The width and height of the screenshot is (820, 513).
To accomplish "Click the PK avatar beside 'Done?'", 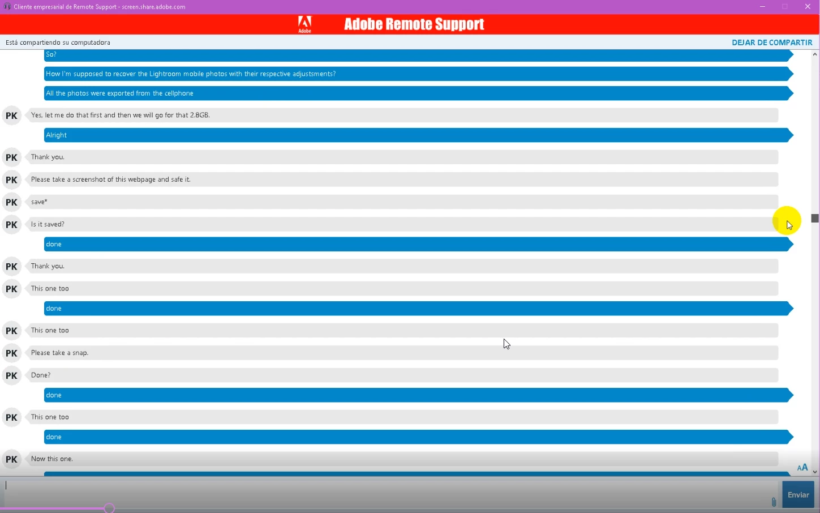I will point(11,375).
